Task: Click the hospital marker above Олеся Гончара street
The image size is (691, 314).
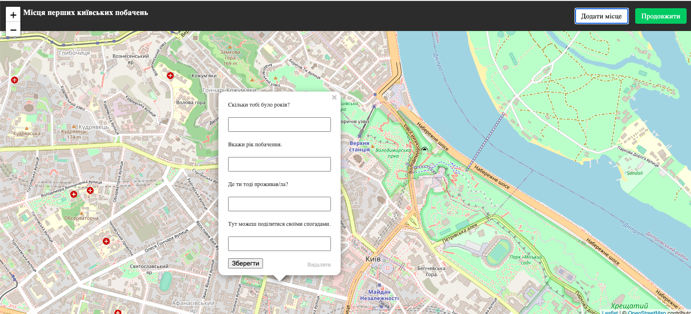Action: [106, 241]
